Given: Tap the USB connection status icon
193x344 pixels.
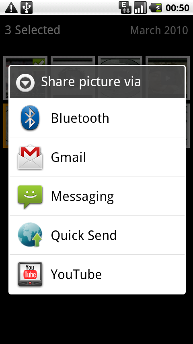Looking at the screenshot, I should click(x=27, y=8).
